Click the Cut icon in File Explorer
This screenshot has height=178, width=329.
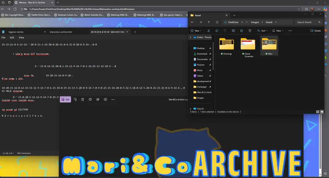(x=209, y=31)
